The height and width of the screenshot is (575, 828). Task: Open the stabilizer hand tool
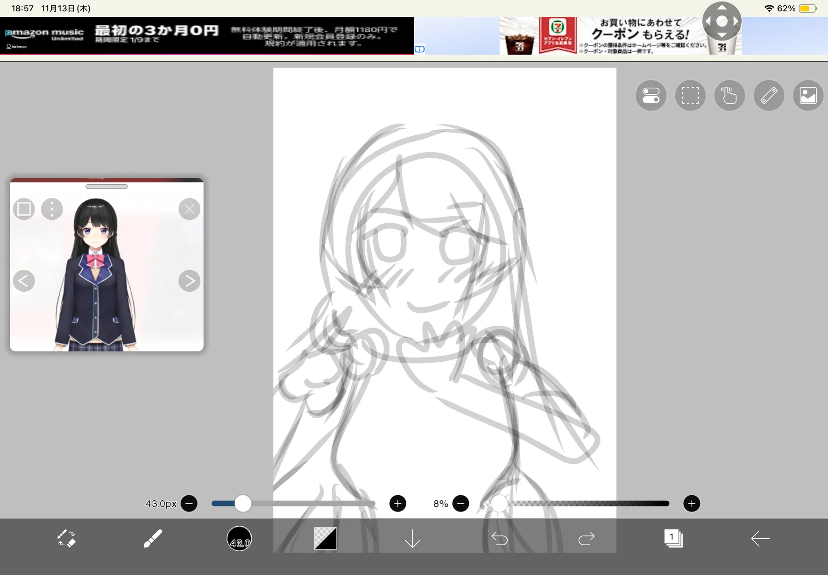729,96
